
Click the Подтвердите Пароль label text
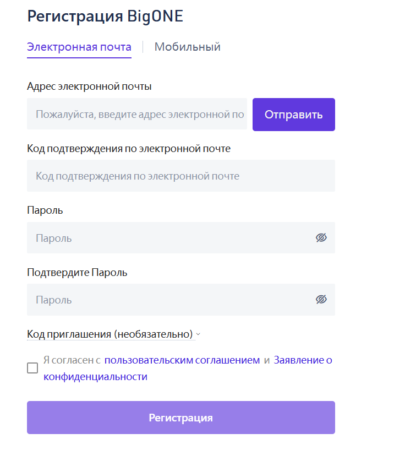[77, 273]
